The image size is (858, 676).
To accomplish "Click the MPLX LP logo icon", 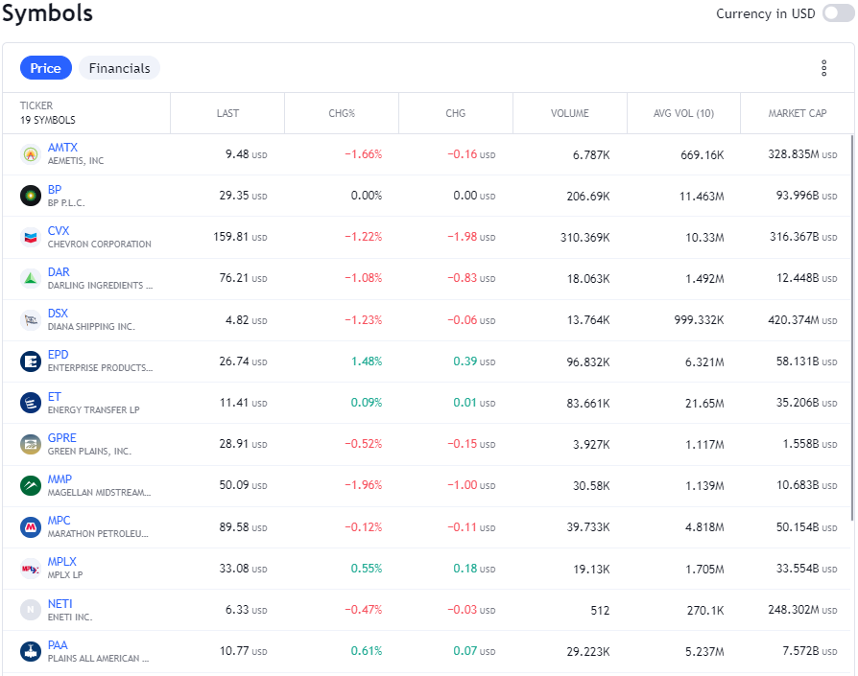I will (x=31, y=569).
